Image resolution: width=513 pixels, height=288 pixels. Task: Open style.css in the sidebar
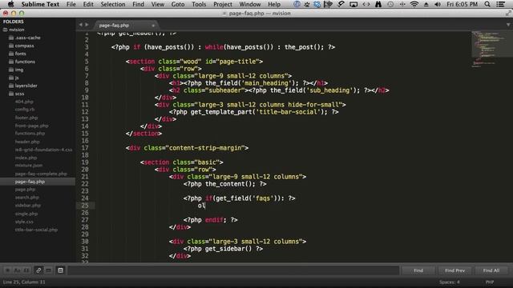24,222
